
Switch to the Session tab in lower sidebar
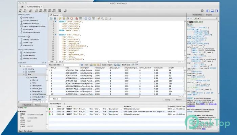pos(38,105)
